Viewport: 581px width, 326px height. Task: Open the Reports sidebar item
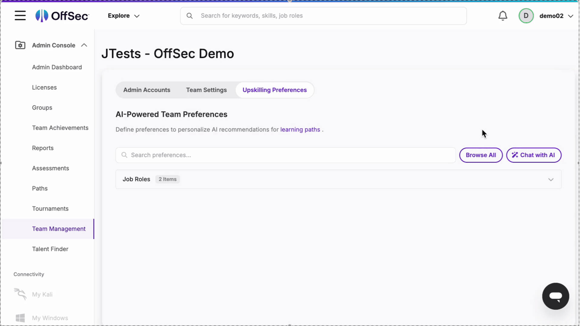coord(43,148)
